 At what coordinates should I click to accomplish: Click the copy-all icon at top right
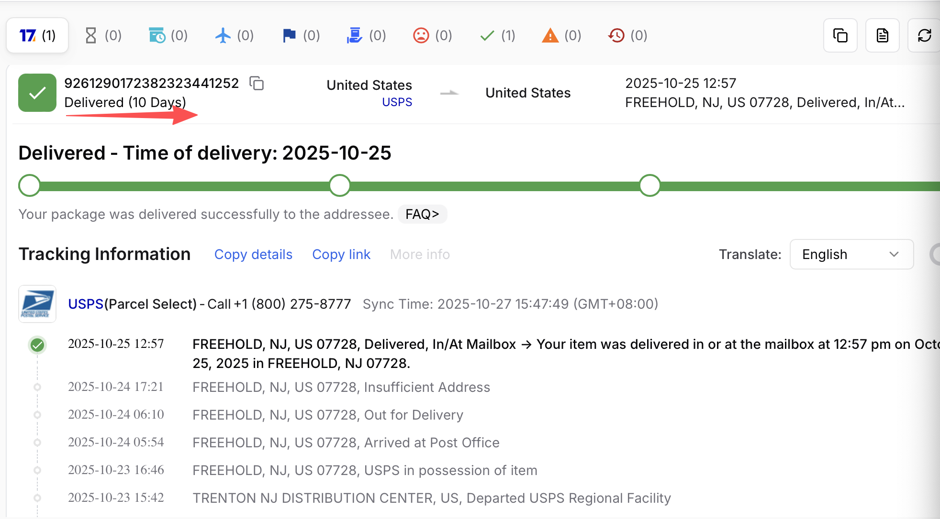click(840, 35)
